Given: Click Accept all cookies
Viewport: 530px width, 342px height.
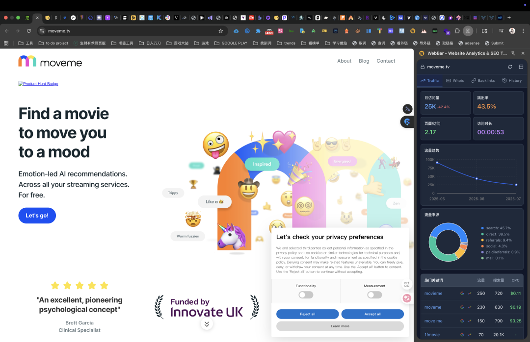Looking at the screenshot, I should tap(372, 314).
